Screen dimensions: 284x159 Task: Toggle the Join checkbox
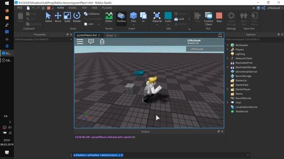pos(86,24)
